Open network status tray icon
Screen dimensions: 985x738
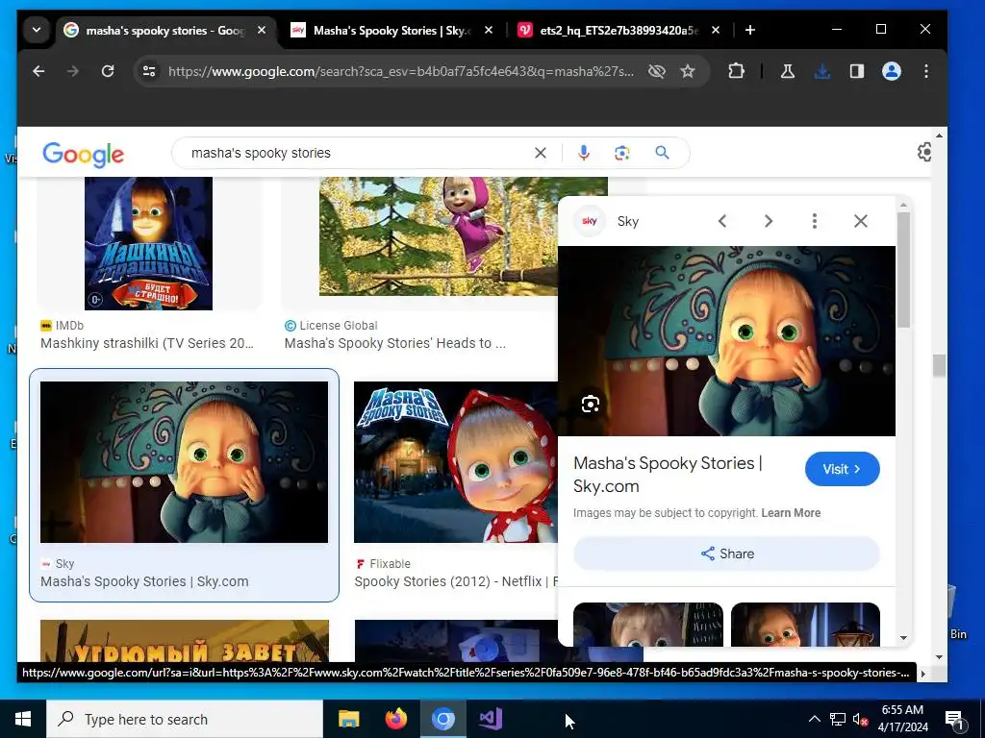(x=838, y=719)
